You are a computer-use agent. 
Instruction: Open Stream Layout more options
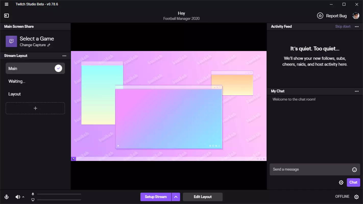pos(64,56)
